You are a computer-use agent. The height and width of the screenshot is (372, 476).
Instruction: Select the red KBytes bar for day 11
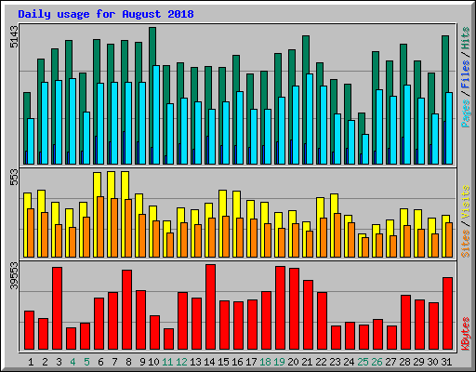(x=168, y=339)
